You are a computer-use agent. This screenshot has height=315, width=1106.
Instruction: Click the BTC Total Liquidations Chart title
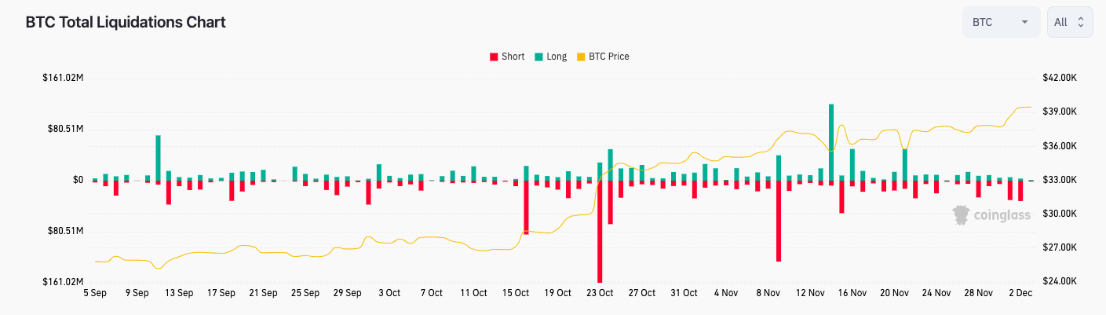click(126, 22)
